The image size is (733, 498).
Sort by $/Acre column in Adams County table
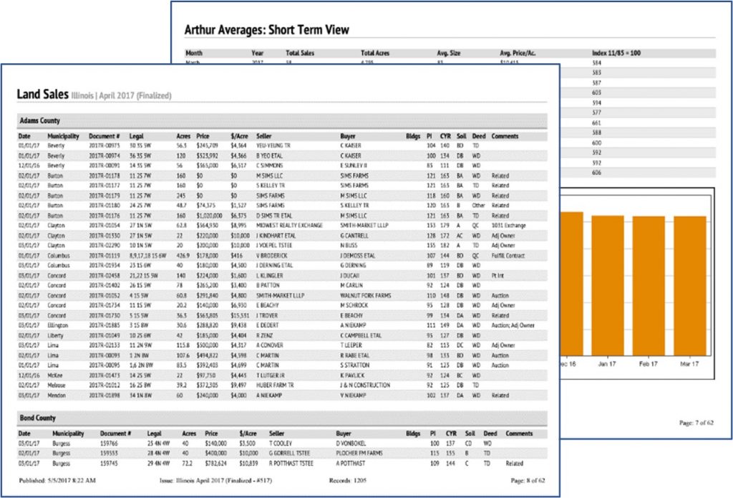coord(238,135)
